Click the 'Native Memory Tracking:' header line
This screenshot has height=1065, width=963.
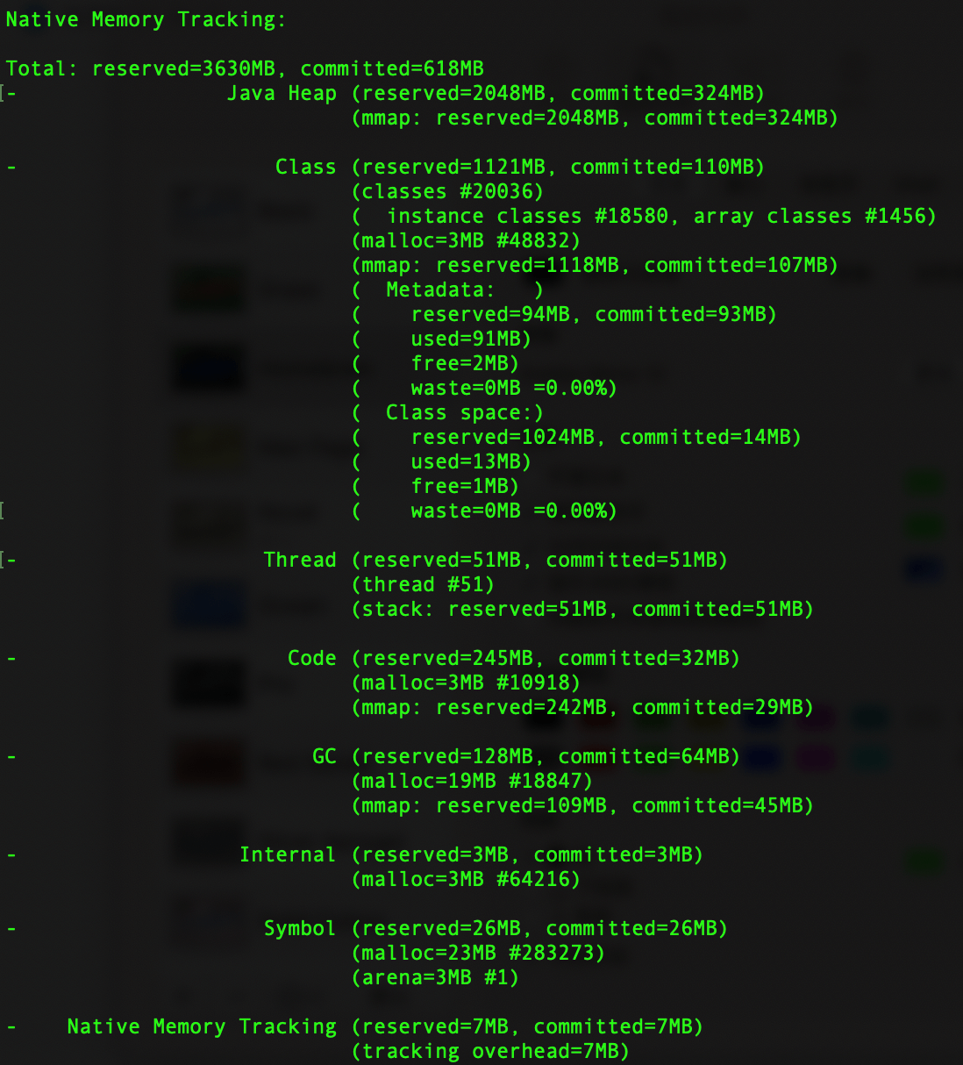coord(146,19)
